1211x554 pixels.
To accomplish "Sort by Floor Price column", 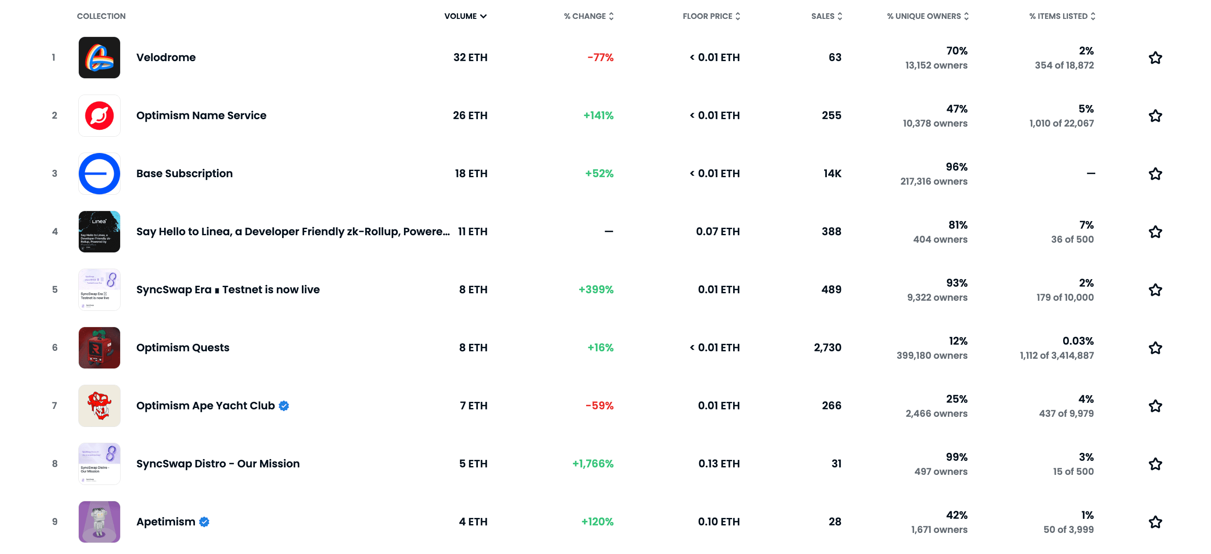I will tap(711, 16).
